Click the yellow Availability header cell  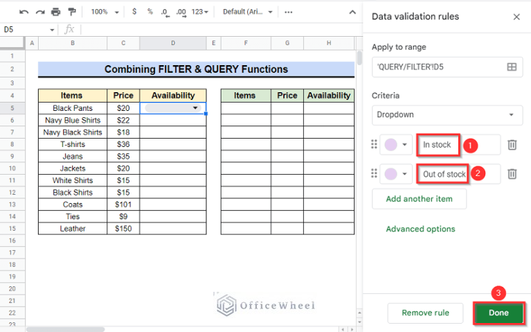[x=173, y=96]
